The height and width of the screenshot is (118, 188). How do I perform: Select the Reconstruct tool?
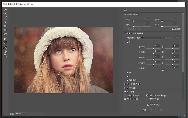coord(5,14)
